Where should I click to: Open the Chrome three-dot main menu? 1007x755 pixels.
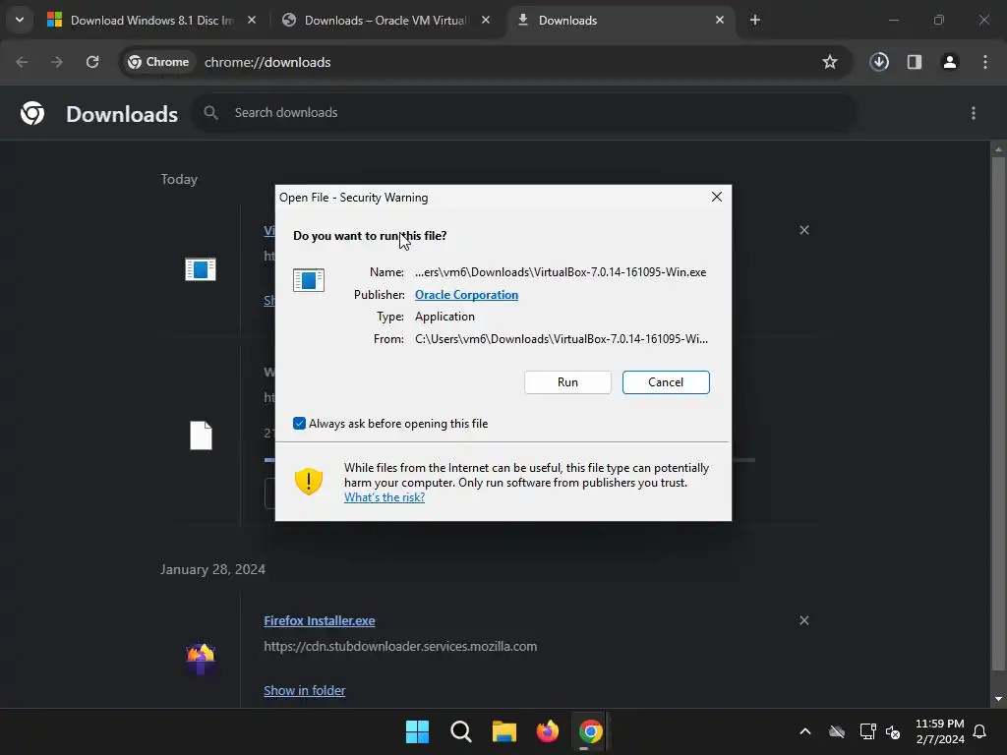pyautogui.click(x=985, y=62)
